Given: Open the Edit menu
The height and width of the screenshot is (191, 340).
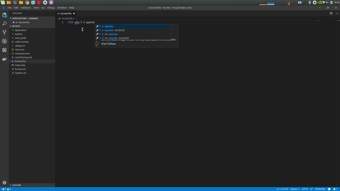Looking at the screenshot, I should pyautogui.click(x=16, y=7).
